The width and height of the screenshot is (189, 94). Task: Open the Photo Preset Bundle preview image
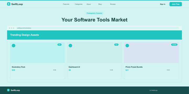tap(151, 53)
